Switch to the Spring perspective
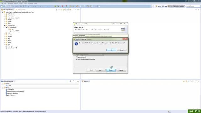The image size is (201, 113). (x=159, y=6)
